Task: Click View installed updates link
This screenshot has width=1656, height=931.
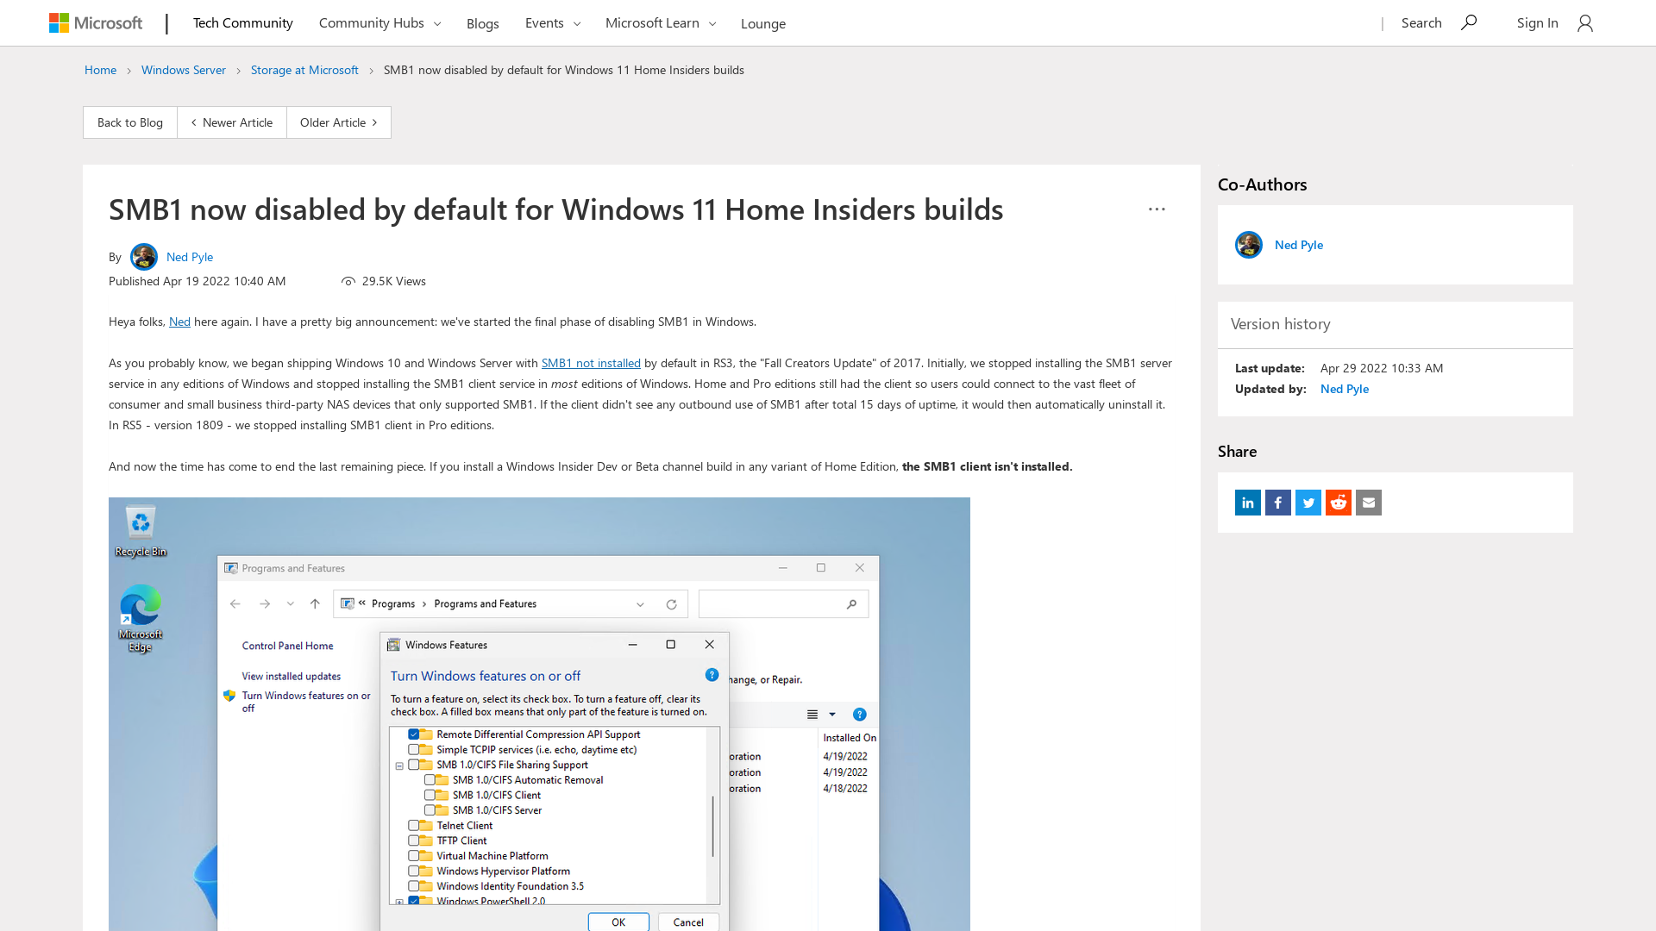Action: pyautogui.click(x=292, y=677)
